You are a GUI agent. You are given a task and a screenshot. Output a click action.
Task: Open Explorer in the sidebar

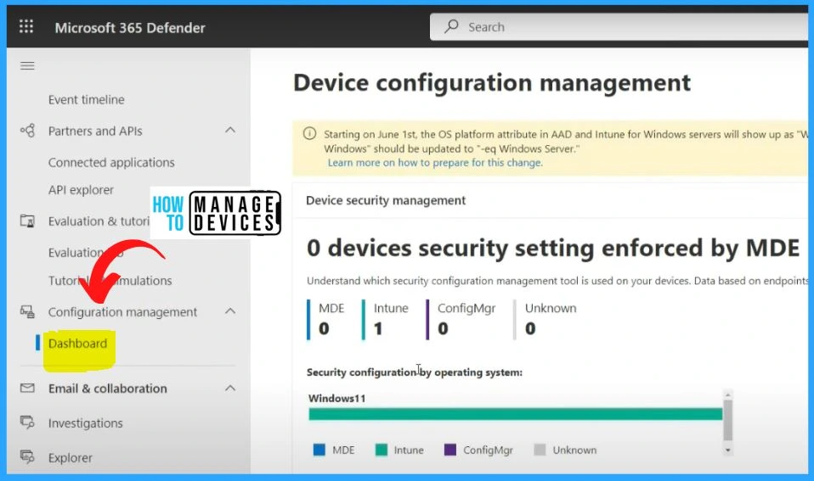(70, 458)
